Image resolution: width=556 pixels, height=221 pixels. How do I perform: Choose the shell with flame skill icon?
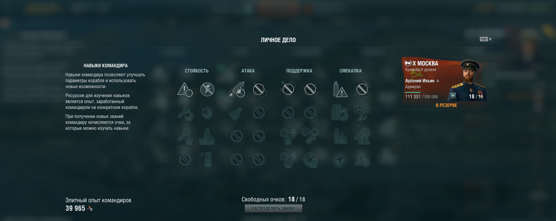pos(340,136)
